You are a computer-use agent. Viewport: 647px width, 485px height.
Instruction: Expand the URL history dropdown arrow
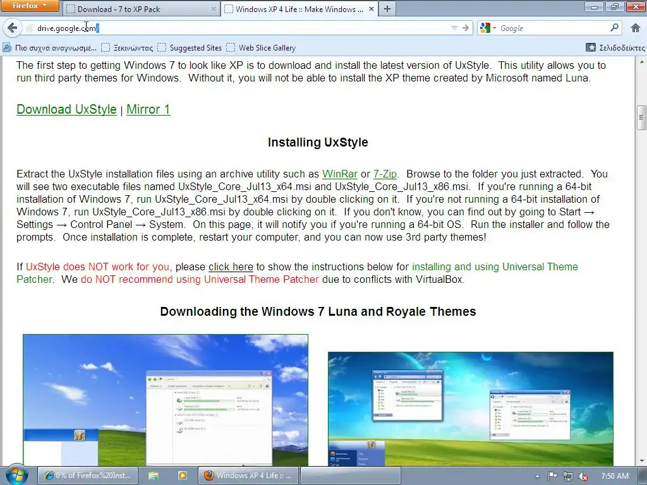click(454, 28)
